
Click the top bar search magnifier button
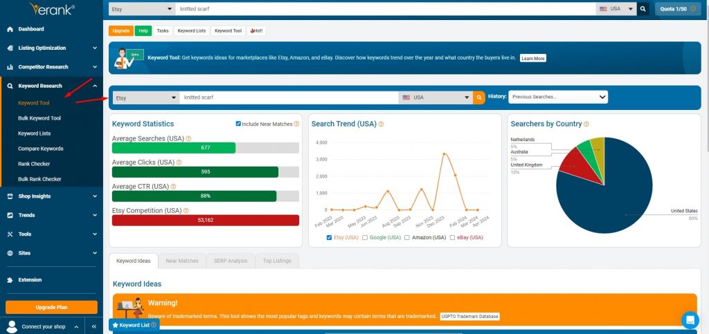(x=643, y=8)
